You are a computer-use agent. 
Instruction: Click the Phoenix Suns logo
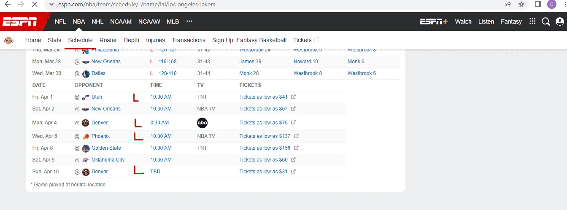86,136
